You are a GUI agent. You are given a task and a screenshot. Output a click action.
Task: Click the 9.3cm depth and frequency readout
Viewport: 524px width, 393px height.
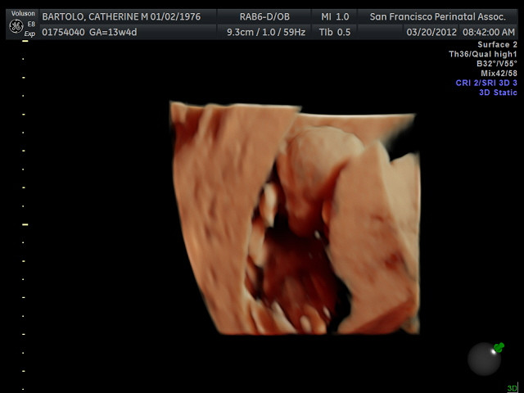click(x=260, y=31)
